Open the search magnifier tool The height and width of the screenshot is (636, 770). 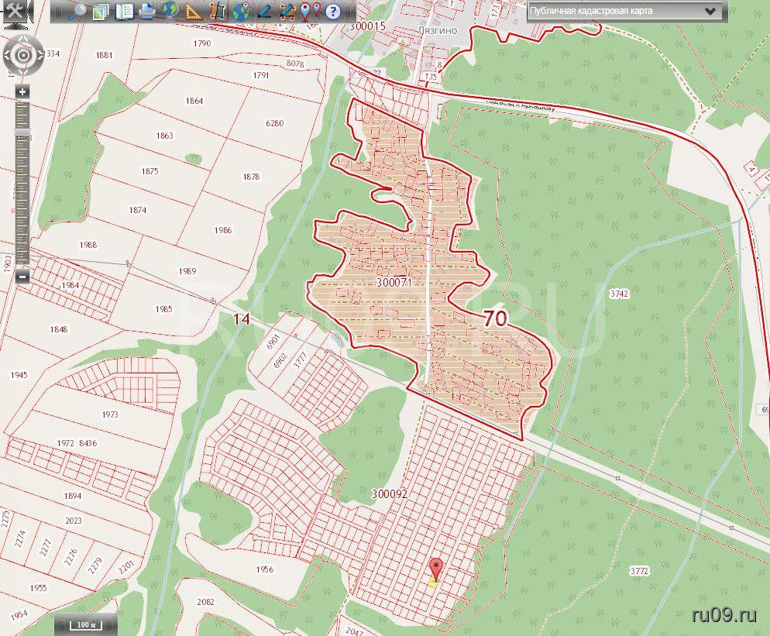click(x=77, y=11)
